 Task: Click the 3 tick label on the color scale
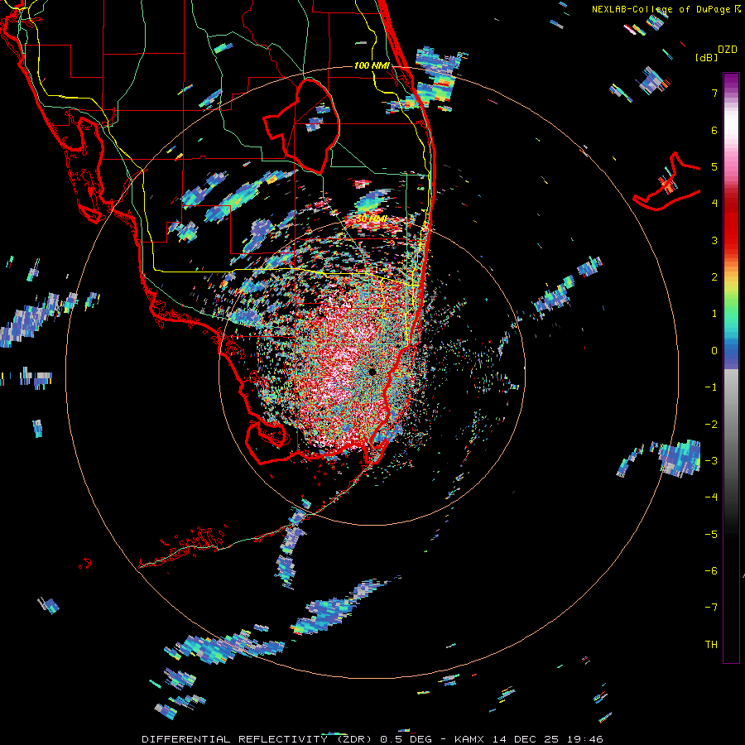click(714, 240)
